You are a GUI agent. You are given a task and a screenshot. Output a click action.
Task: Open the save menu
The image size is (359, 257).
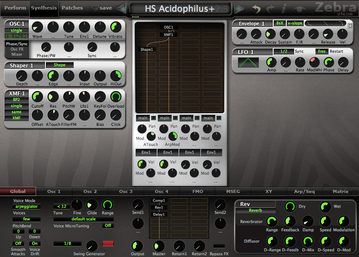click(x=102, y=8)
